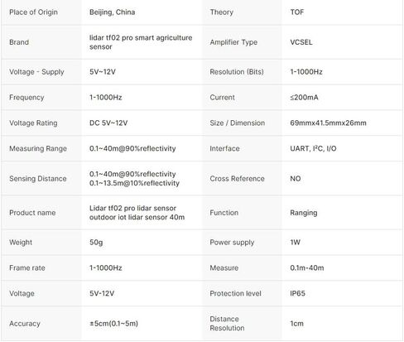Select the IP65 protection level value
Screen dimensions: 404x342
click(x=297, y=293)
